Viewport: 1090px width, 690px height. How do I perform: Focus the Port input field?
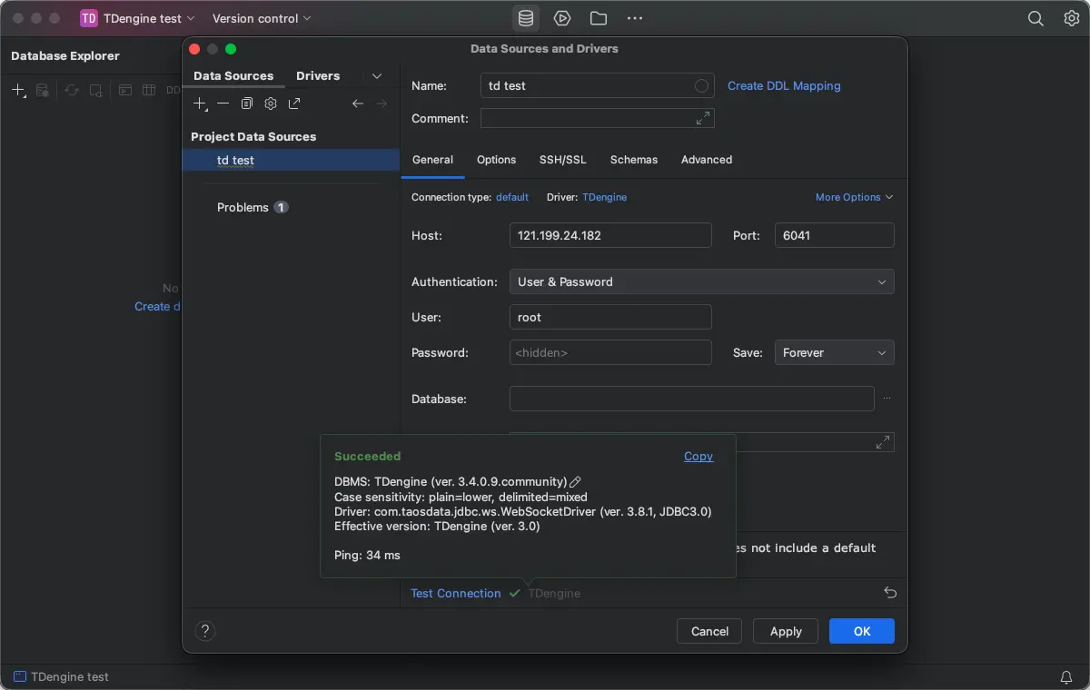[x=834, y=235]
